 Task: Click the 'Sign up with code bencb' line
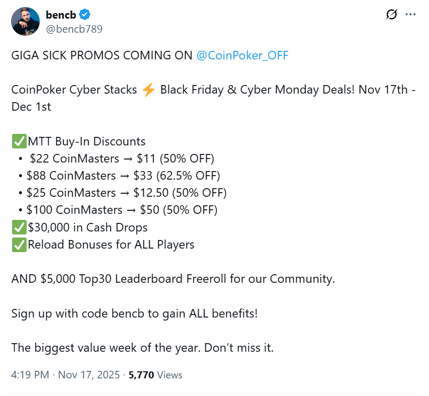click(134, 313)
